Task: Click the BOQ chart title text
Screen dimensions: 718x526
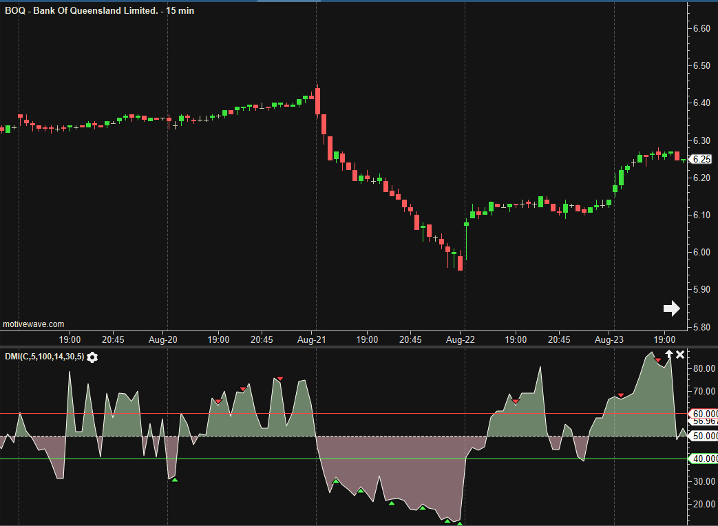Action: pyautogui.click(x=100, y=11)
